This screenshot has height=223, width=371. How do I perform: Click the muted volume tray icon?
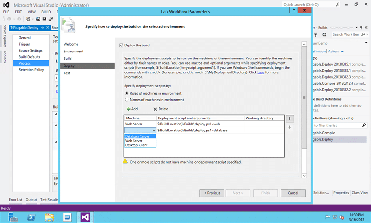tap(342, 217)
